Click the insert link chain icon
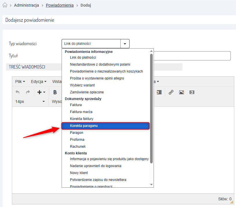Screen dimensions: 236x207 tap(171, 92)
